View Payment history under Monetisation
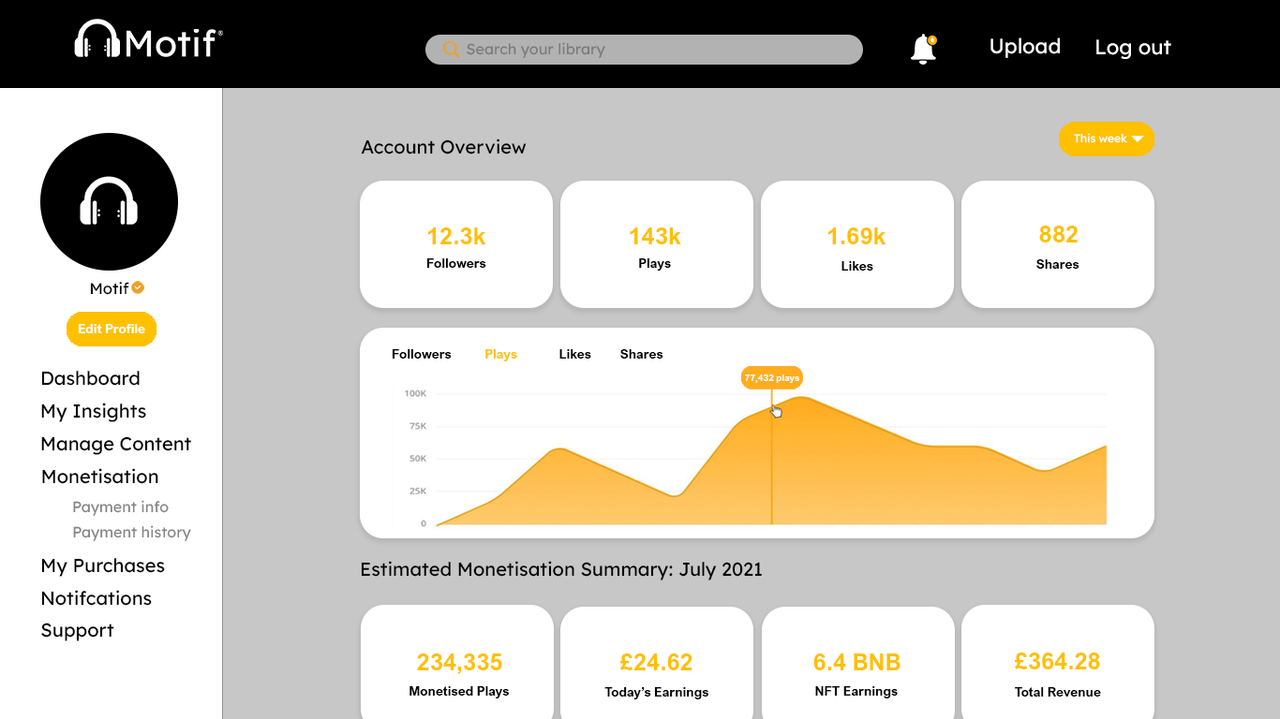The width and height of the screenshot is (1280, 719). click(x=131, y=532)
